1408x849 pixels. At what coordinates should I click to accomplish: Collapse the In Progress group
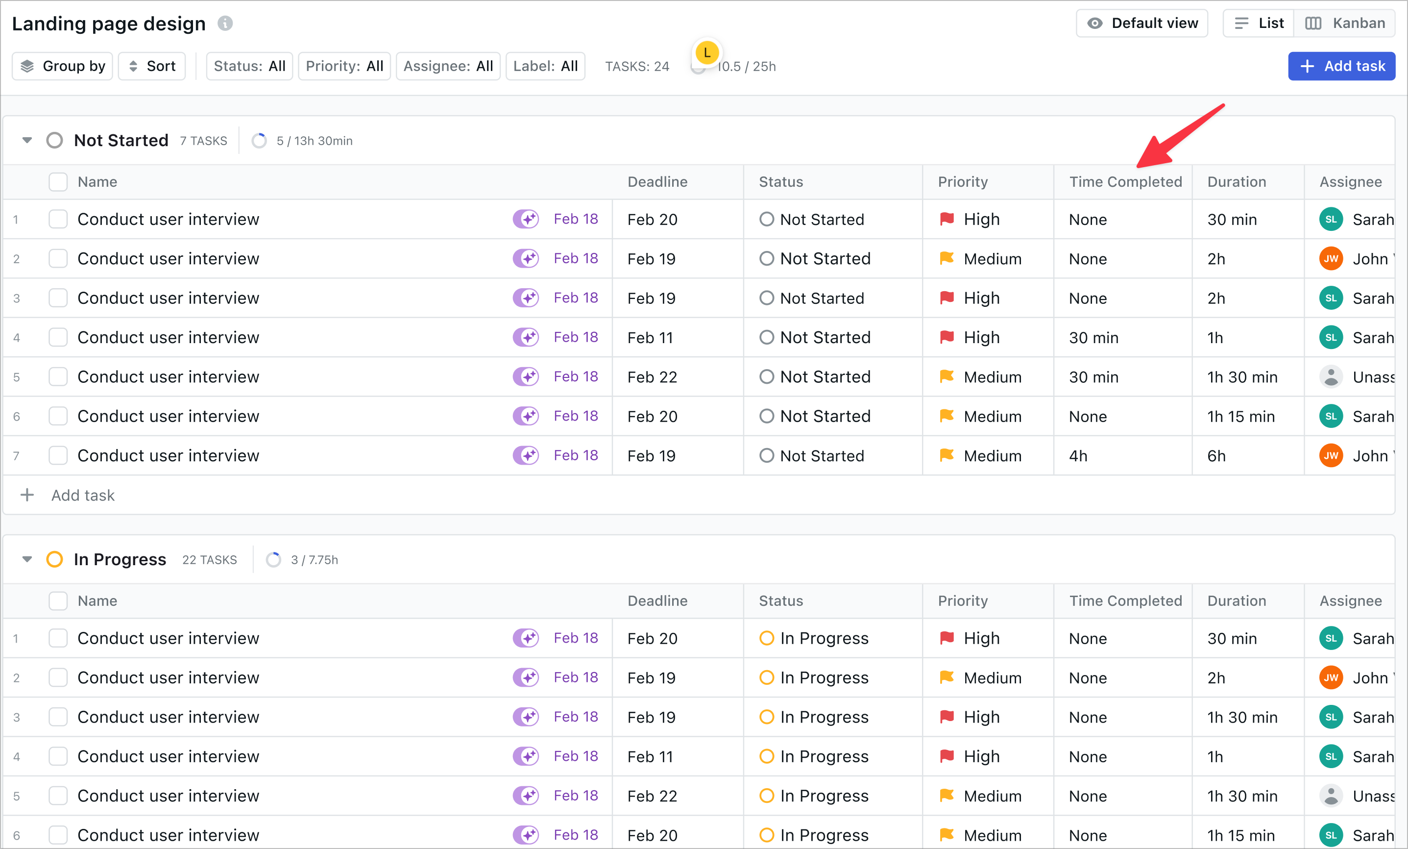coord(26,559)
